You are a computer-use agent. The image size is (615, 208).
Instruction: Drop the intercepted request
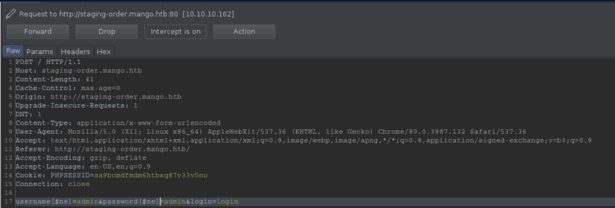(x=106, y=31)
